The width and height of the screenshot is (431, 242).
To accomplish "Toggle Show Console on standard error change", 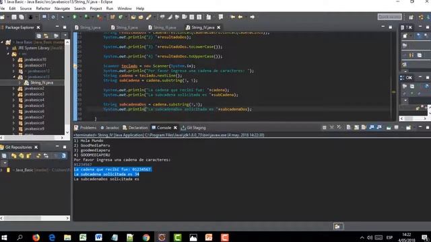I will pos(379,128).
